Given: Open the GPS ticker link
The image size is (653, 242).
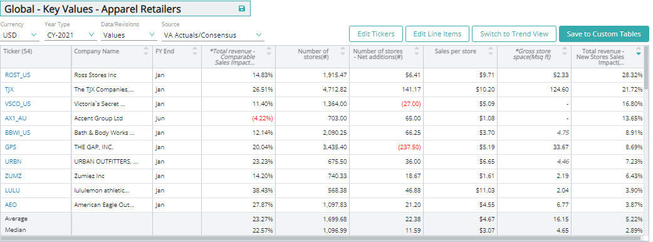Looking at the screenshot, I should click(11, 147).
